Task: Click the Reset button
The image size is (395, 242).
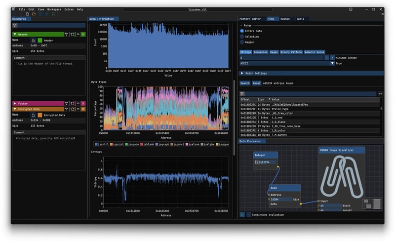Action: tap(257, 83)
